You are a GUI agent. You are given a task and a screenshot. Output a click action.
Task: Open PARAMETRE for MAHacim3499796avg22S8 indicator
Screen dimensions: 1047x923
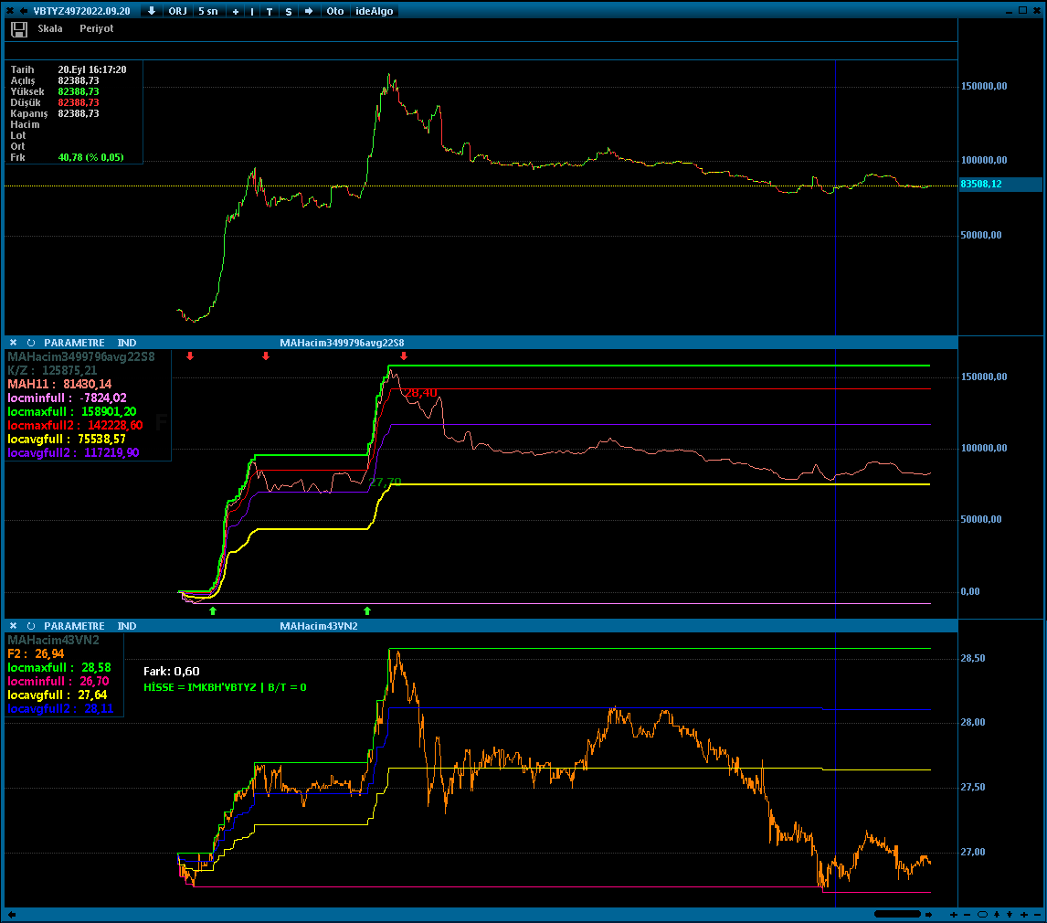74,343
